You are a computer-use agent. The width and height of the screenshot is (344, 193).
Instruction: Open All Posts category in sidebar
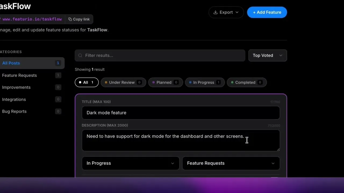pos(32,63)
